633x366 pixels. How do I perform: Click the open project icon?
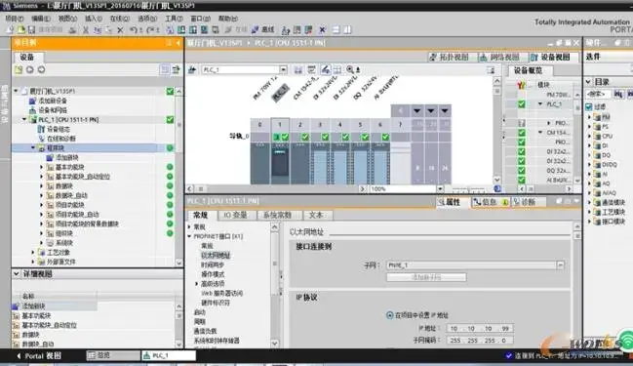point(20,30)
